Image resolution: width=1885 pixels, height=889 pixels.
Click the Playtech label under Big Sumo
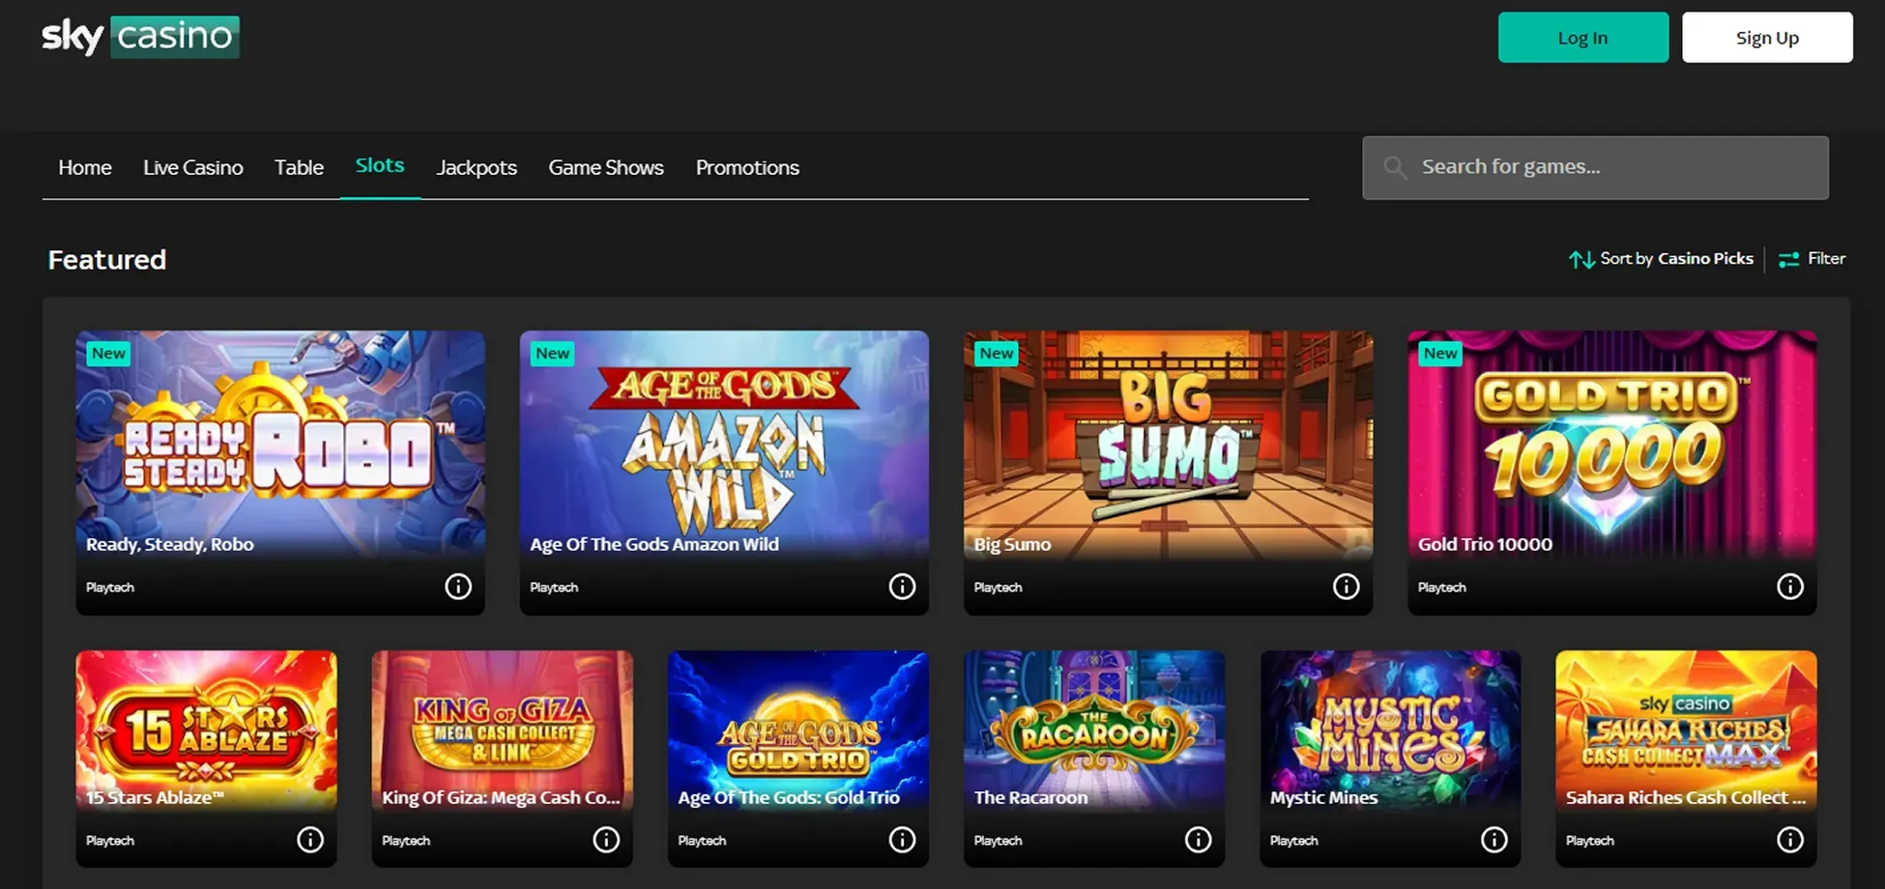coord(998,588)
